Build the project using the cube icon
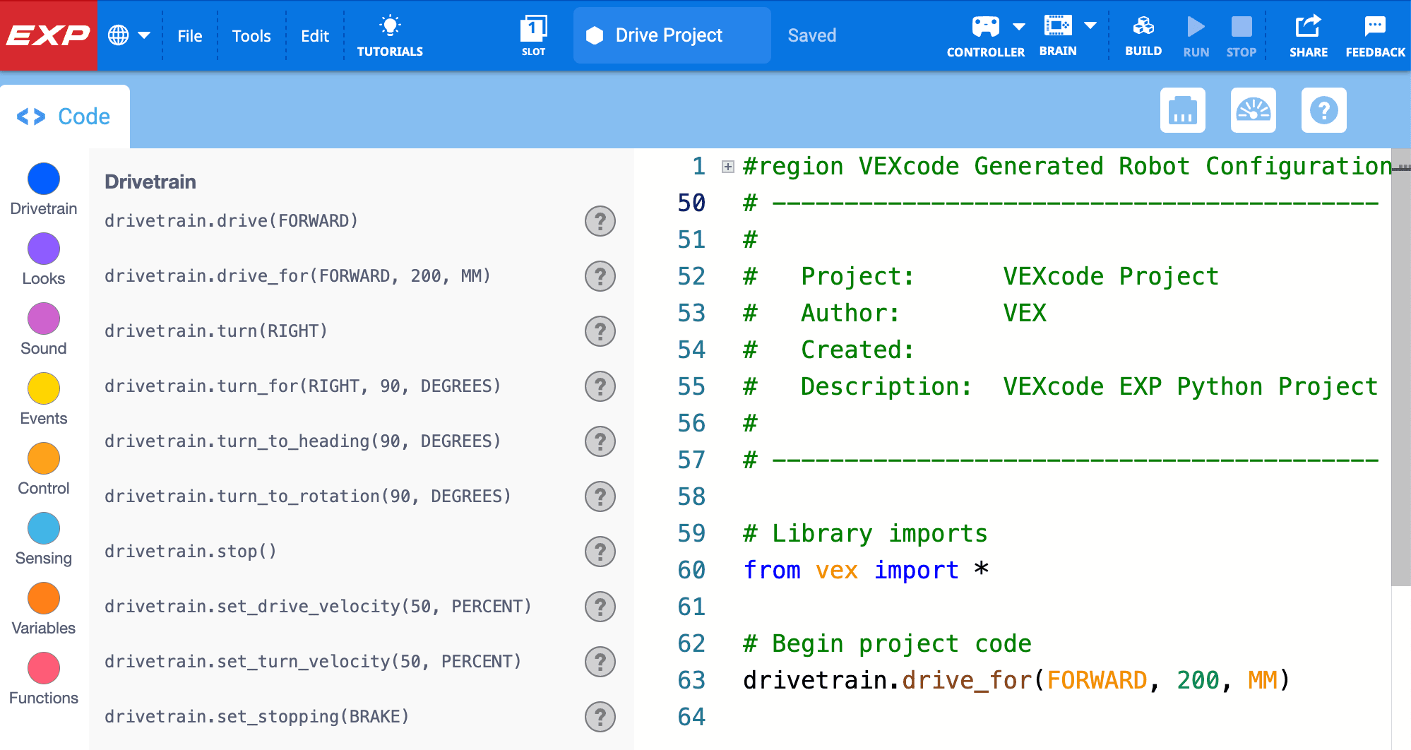The height and width of the screenshot is (750, 1411). pos(1143,27)
